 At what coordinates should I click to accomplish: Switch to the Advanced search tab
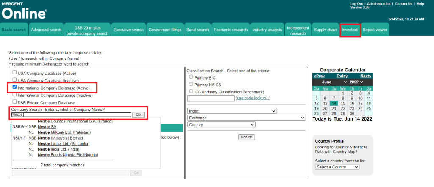(x=46, y=30)
